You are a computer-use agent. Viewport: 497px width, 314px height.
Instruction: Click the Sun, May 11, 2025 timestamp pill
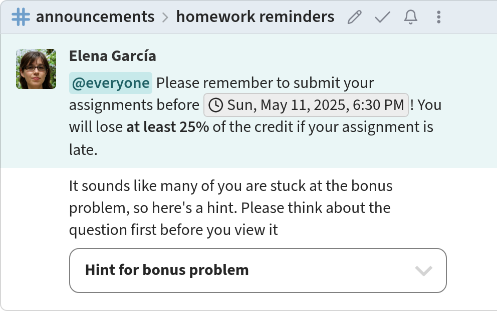tap(306, 105)
